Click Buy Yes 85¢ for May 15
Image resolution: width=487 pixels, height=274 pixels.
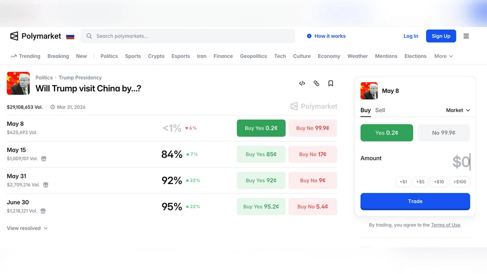click(x=261, y=154)
